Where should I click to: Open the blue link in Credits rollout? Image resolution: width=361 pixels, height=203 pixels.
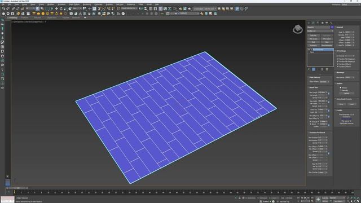(346, 118)
